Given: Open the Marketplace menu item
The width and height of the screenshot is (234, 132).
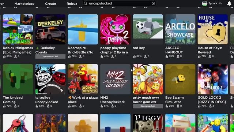Looking at the screenshot, I should 24,4.
